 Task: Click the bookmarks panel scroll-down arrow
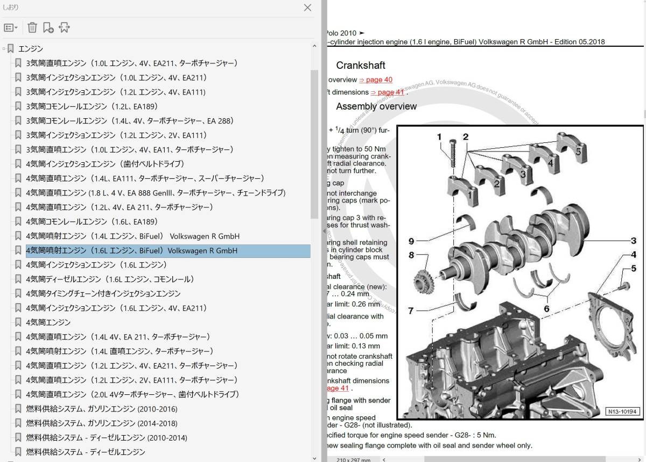click(314, 458)
